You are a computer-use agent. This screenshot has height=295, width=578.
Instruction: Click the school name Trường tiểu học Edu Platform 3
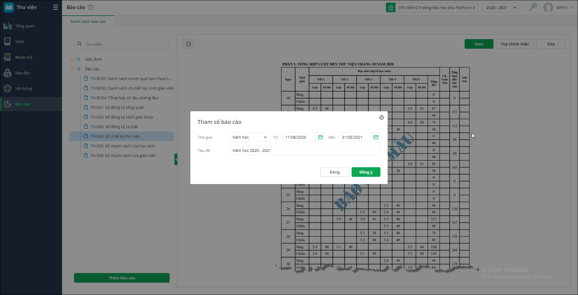click(x=437, y=8)
